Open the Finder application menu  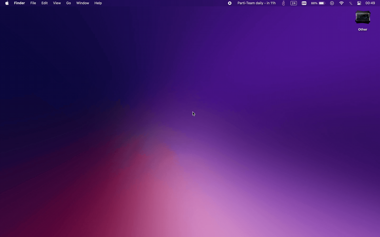pos(19,3)
